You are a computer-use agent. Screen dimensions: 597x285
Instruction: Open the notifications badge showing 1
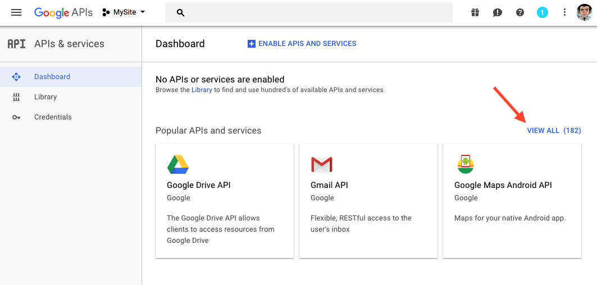pos(543,12)
